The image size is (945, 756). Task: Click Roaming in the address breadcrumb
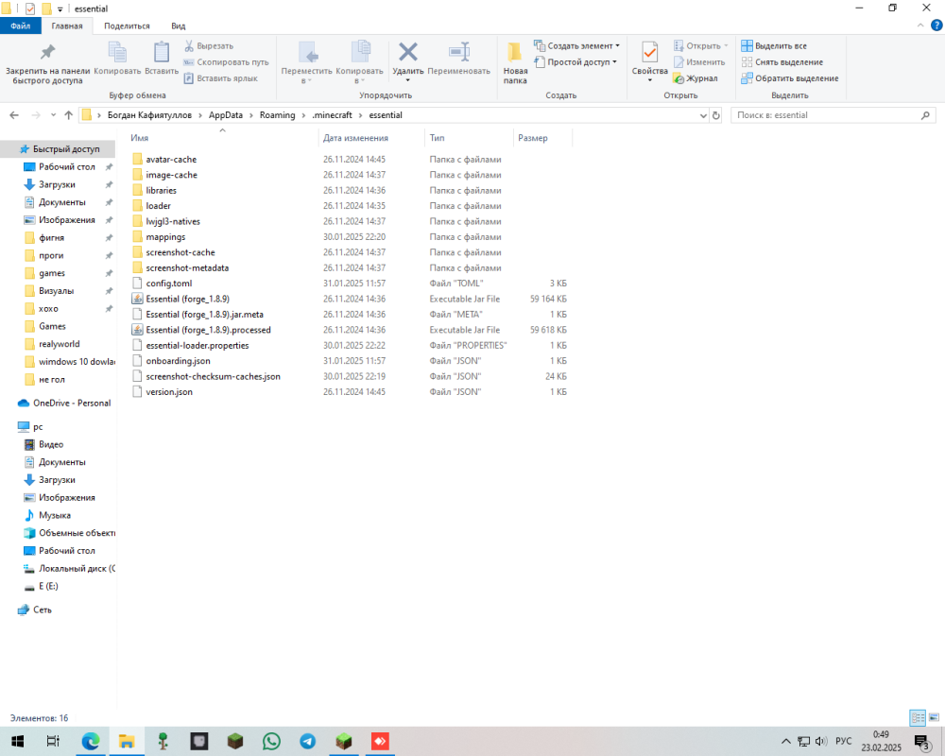[x=277, y=115]
